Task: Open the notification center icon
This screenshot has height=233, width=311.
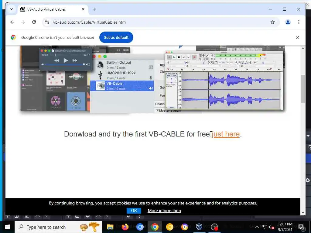Action: point(301,227)
